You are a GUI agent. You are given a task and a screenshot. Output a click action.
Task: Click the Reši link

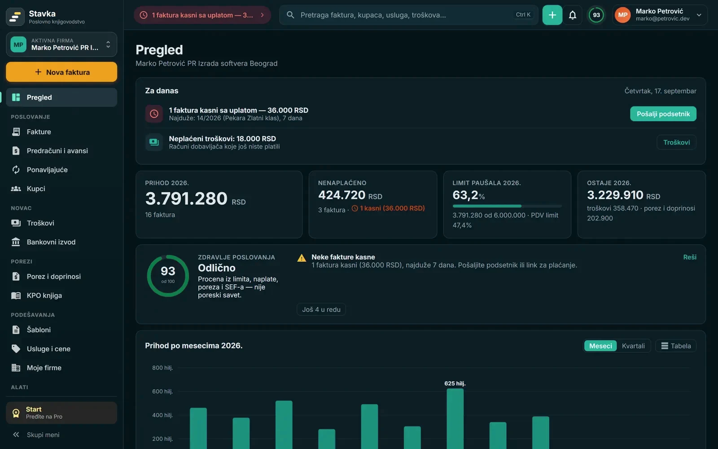690,257
